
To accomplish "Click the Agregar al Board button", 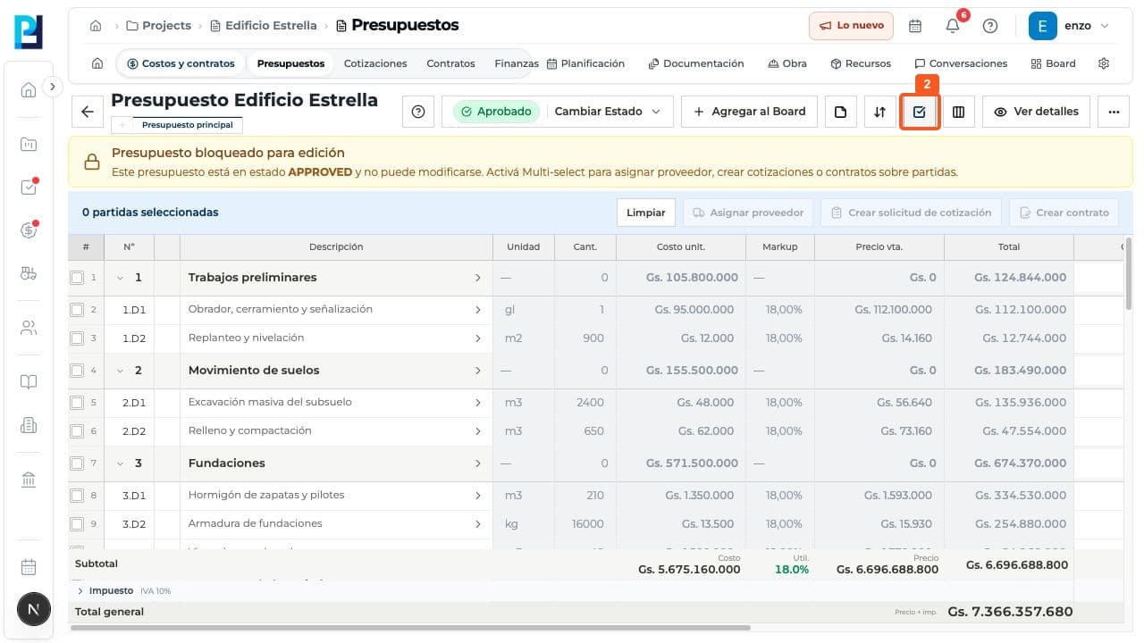I will (748, 112).
